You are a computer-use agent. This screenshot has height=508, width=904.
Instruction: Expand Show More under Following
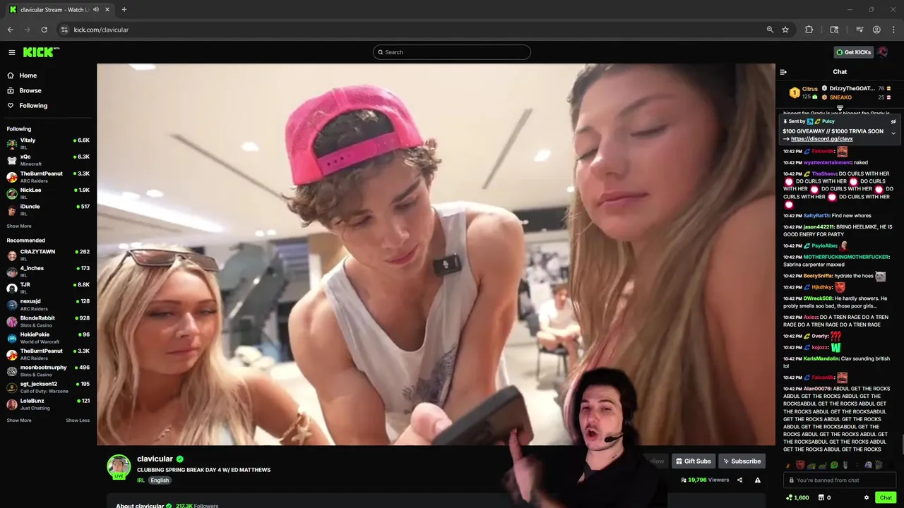(x=19, y=226)
